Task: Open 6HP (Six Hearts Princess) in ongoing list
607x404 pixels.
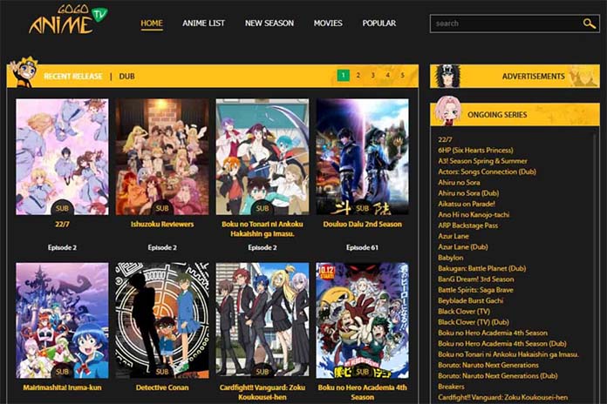Action: pos(475,150)
